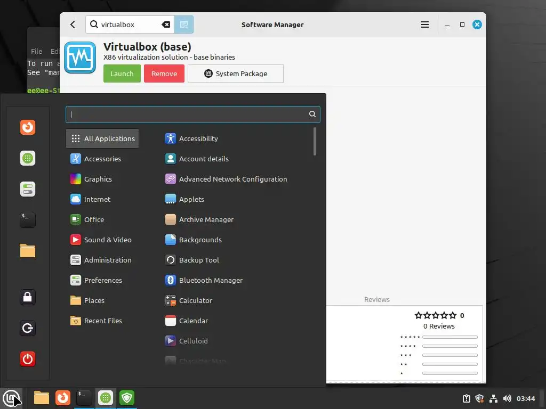This screenshot has width=546, height=409.
Task: Open Account details from the application list
Action: [197, 159]
